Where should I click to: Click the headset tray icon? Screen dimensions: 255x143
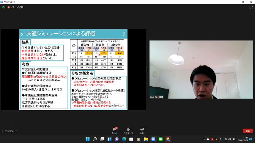coord(216,139)
